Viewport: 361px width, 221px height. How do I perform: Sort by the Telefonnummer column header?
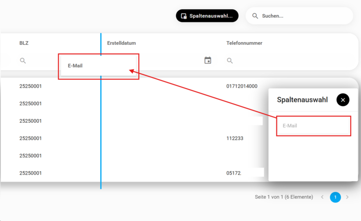pos(244,43)
